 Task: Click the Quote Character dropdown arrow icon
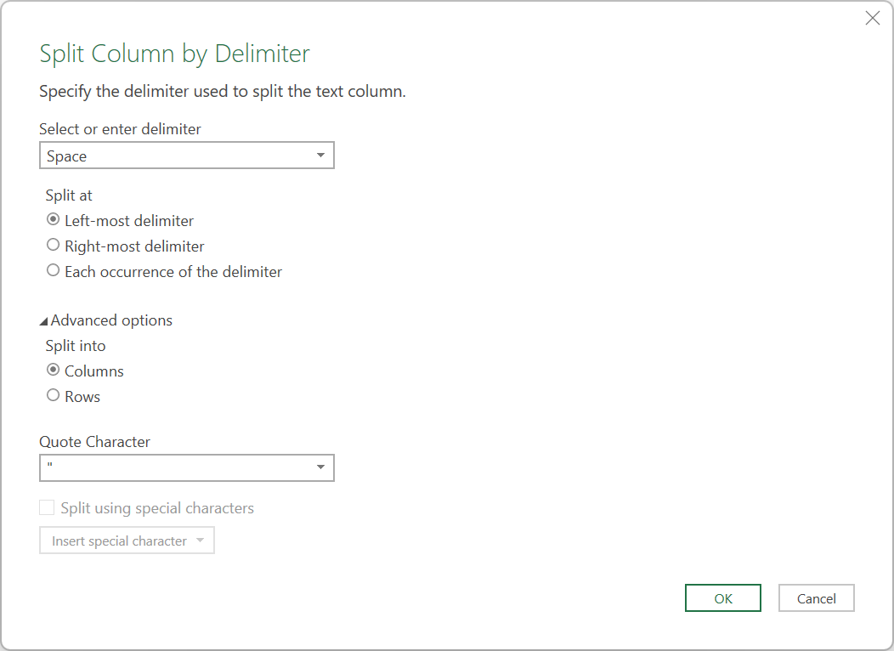coord(320,467)
